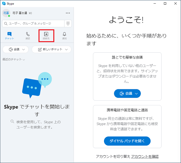Click the ¥0 Skype credit balance

pos(30,13)
